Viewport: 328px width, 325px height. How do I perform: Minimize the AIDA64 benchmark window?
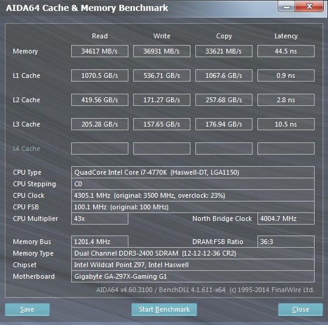[x=287, y=7]
